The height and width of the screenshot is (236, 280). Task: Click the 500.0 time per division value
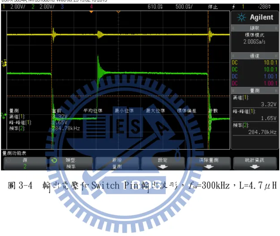[184, 7]
